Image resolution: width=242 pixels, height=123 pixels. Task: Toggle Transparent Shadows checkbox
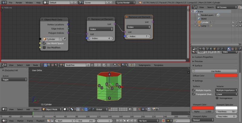click(x=194, y=94)
